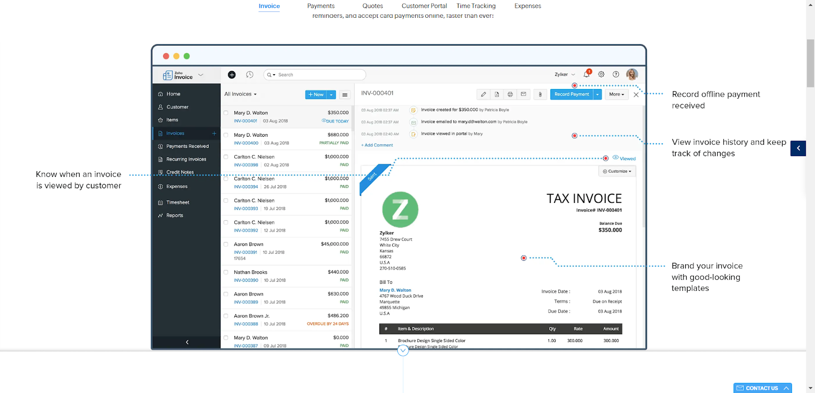The width and height of the screenshot is (815, 393).
Task: Open Payments Received in the sidebar
Action: click(x=186, y=146)
